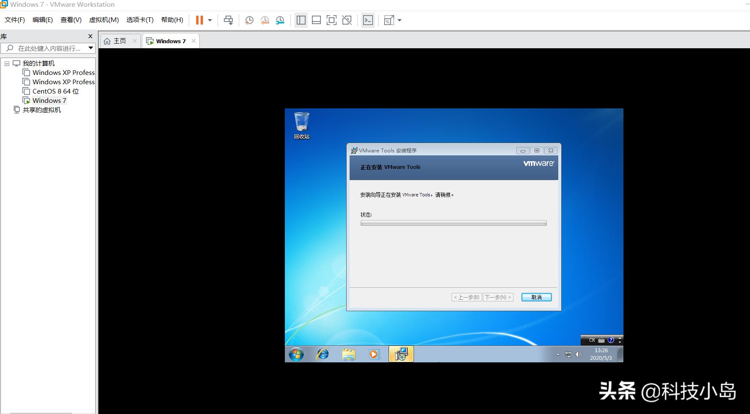This screenshot has width=750, height=414.
Task: Collapse the 我的计算机 tree node
Action: pos(7,63)
